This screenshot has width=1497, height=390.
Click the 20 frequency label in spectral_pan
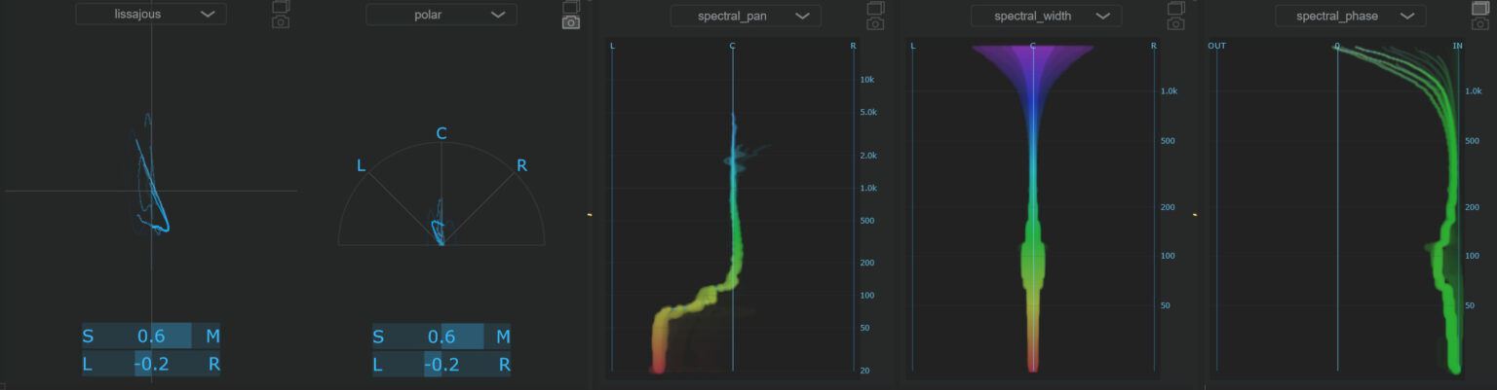[864, 371]
